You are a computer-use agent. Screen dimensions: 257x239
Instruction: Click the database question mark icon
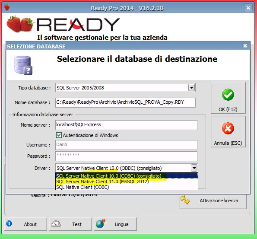[x=23, y=65]
